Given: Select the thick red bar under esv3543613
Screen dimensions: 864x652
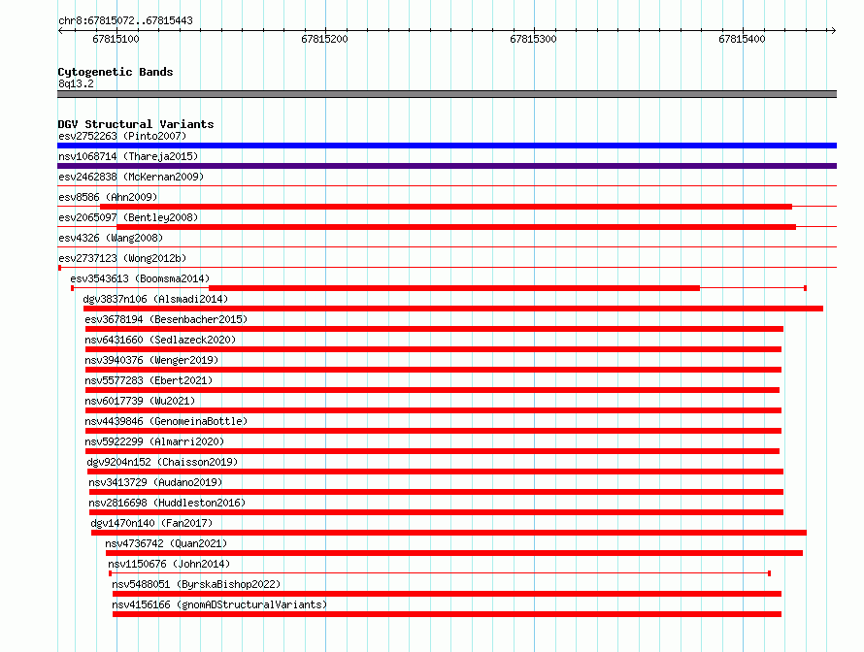Looking at the screenshot, I should (454, 288).
